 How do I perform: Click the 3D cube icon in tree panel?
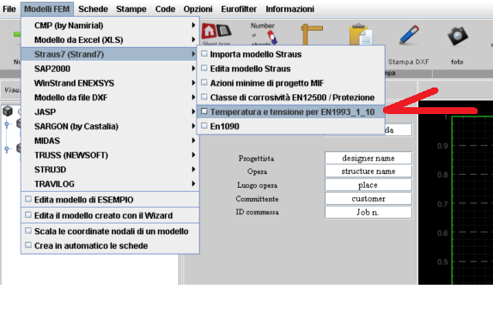click(x=8, y=111)
